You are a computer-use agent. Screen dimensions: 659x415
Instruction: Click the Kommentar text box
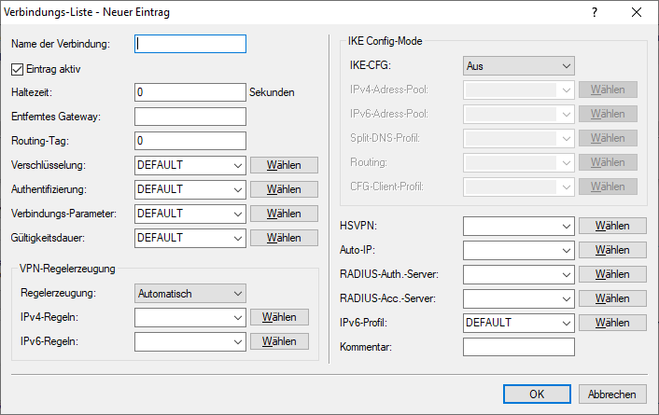tap(518, 347)
